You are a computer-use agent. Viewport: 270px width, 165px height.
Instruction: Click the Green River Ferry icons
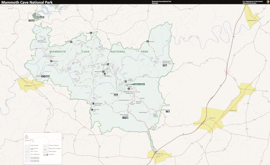[116, 95]
